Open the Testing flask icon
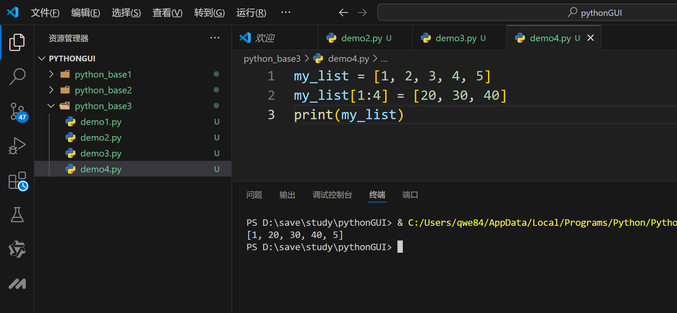Viewport: 677px width, 313px height. click(x=17, y=215)
